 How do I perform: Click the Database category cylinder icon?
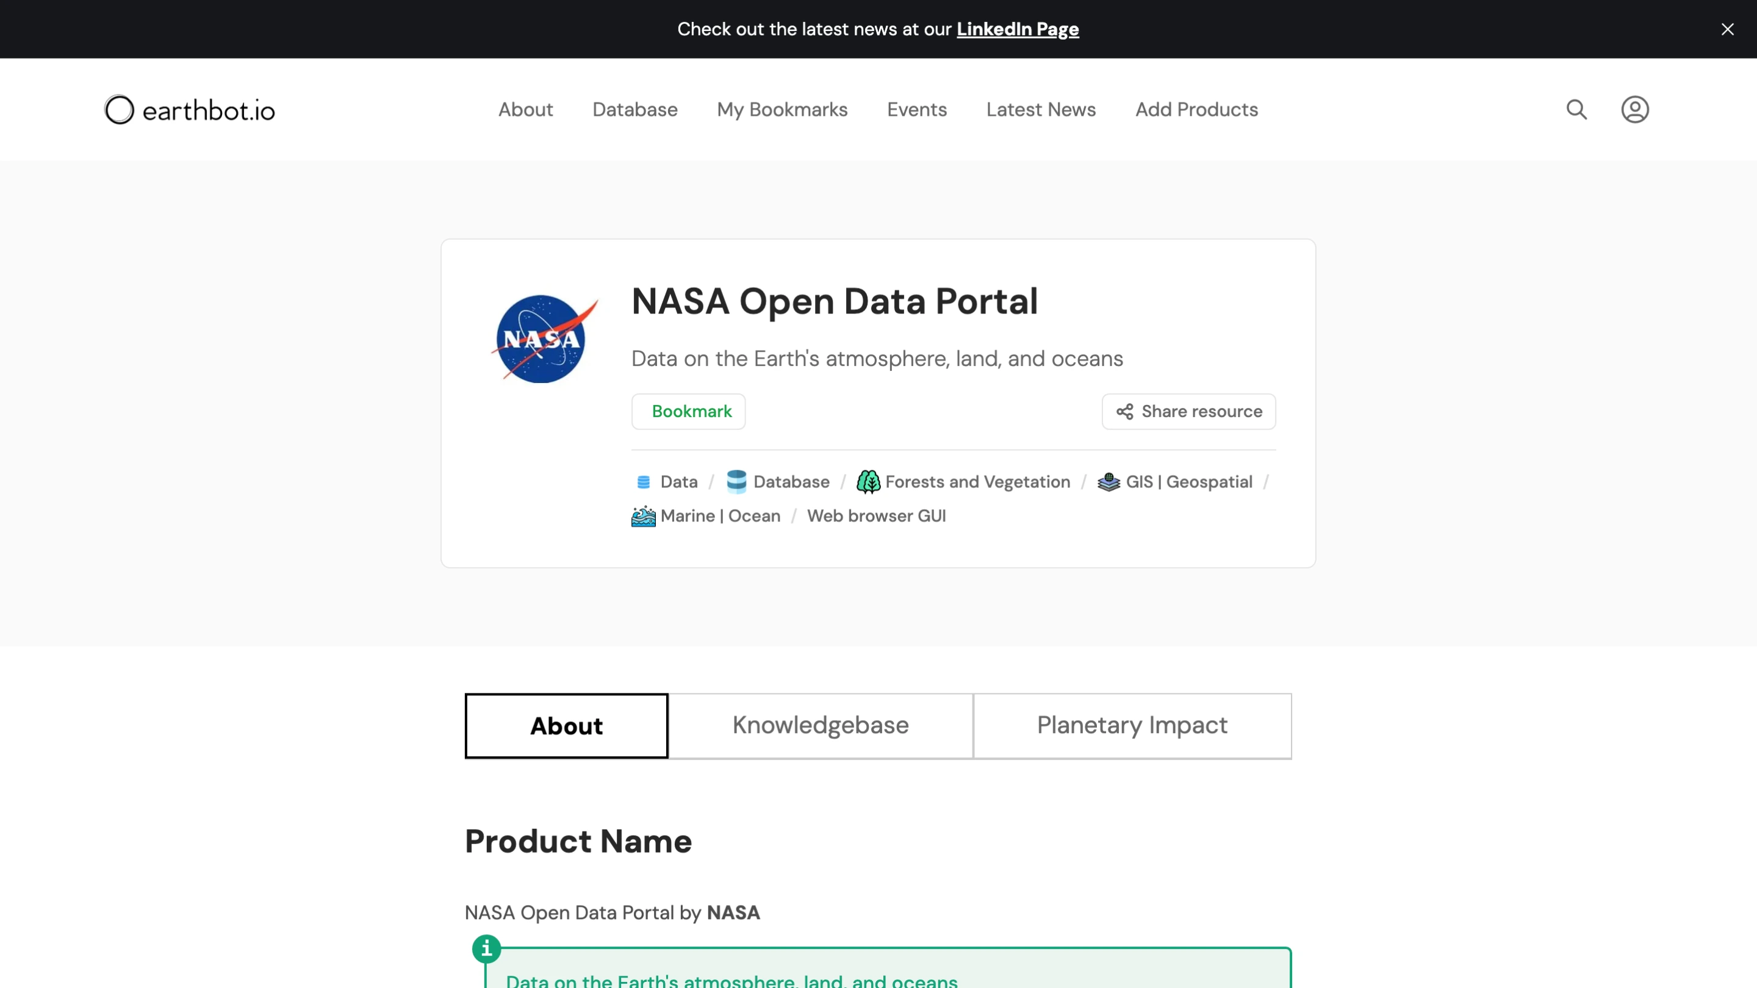coord(736,481)
